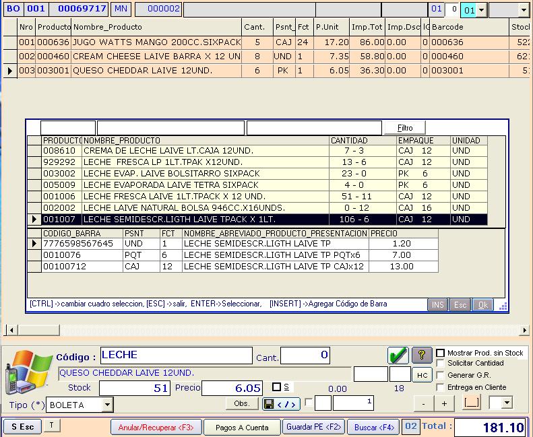Click Pagos A Cuenta button
Viewport: 533px width, 437px height.
point(242,427)
